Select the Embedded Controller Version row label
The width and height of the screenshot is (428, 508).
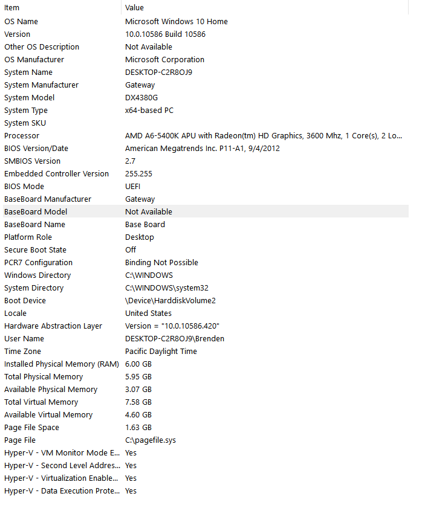(56, 173)
